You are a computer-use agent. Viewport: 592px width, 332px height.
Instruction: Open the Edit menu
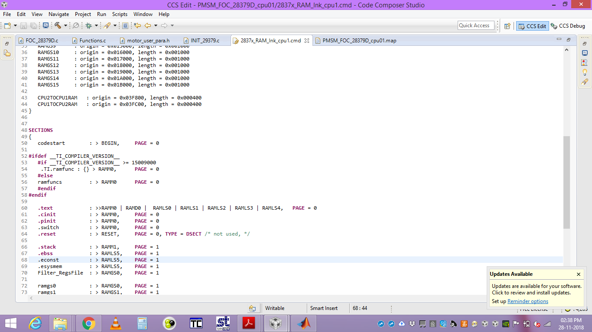coord(21,14)
